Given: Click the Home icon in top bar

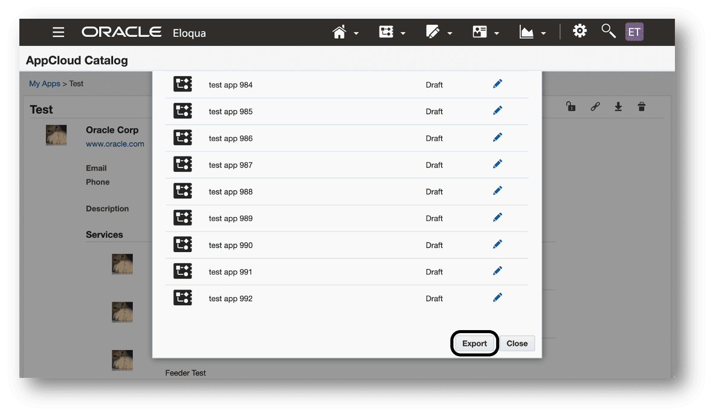Looking at the screenshot, I should 339,32.
